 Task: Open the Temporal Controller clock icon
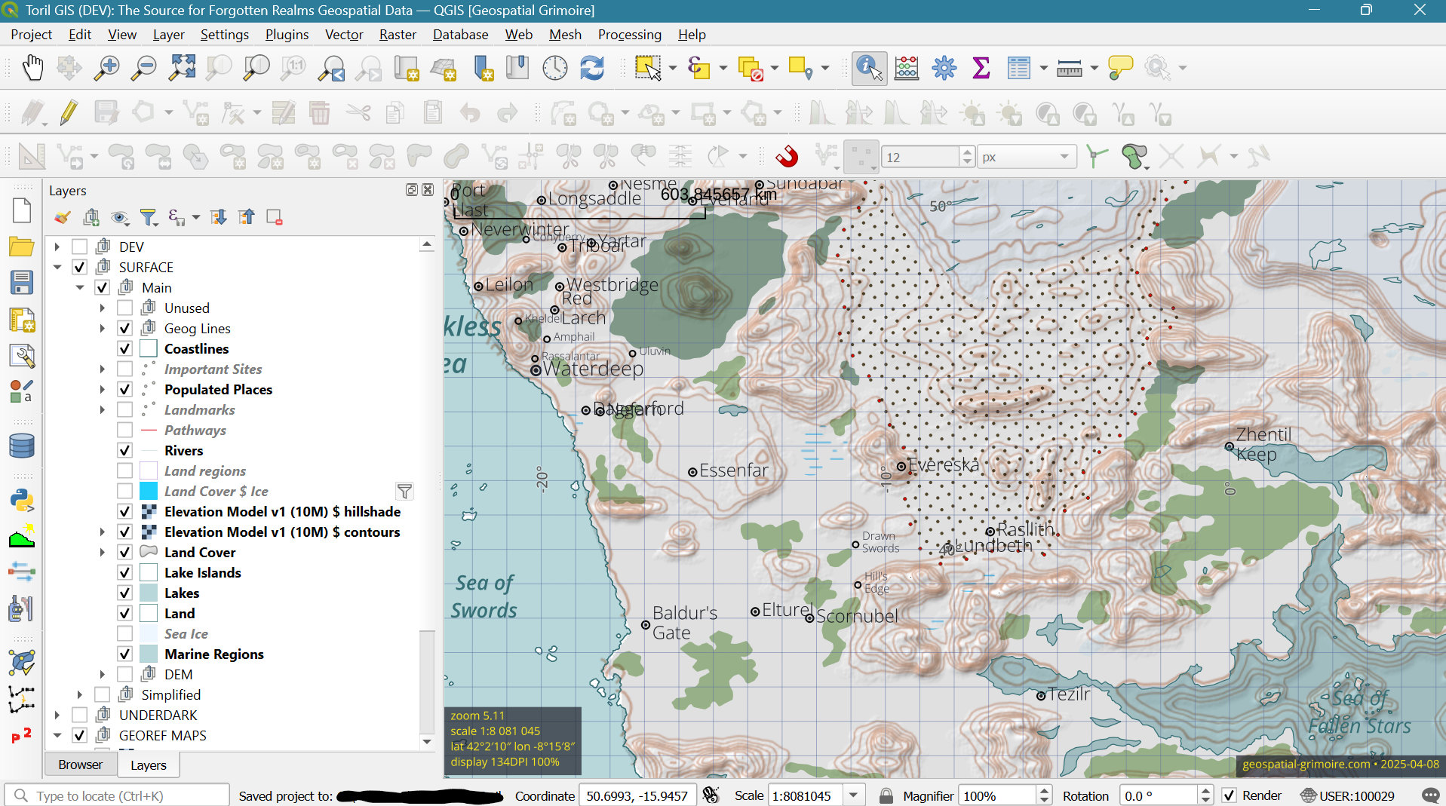point(555,68)
